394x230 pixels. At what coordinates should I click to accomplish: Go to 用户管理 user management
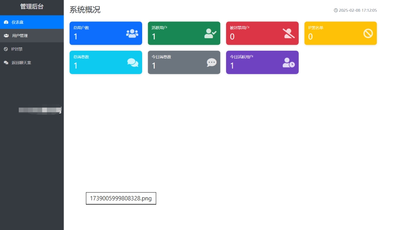[32, 35]
